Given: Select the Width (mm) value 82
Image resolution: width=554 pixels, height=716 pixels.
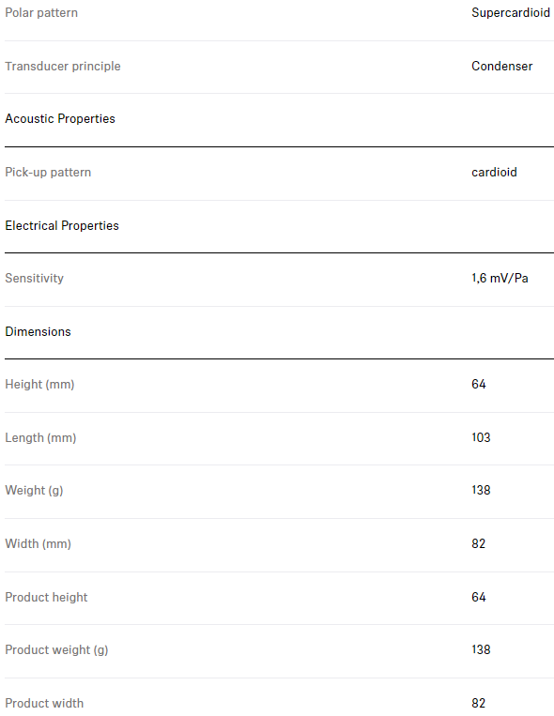Looking at the screenshot, I should (x=479, y=544).
